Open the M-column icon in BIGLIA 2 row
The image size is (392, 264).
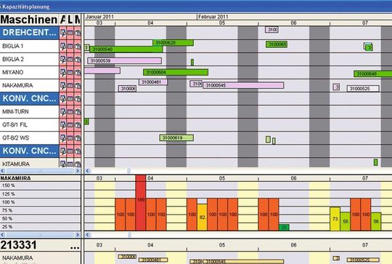[78, 60]
